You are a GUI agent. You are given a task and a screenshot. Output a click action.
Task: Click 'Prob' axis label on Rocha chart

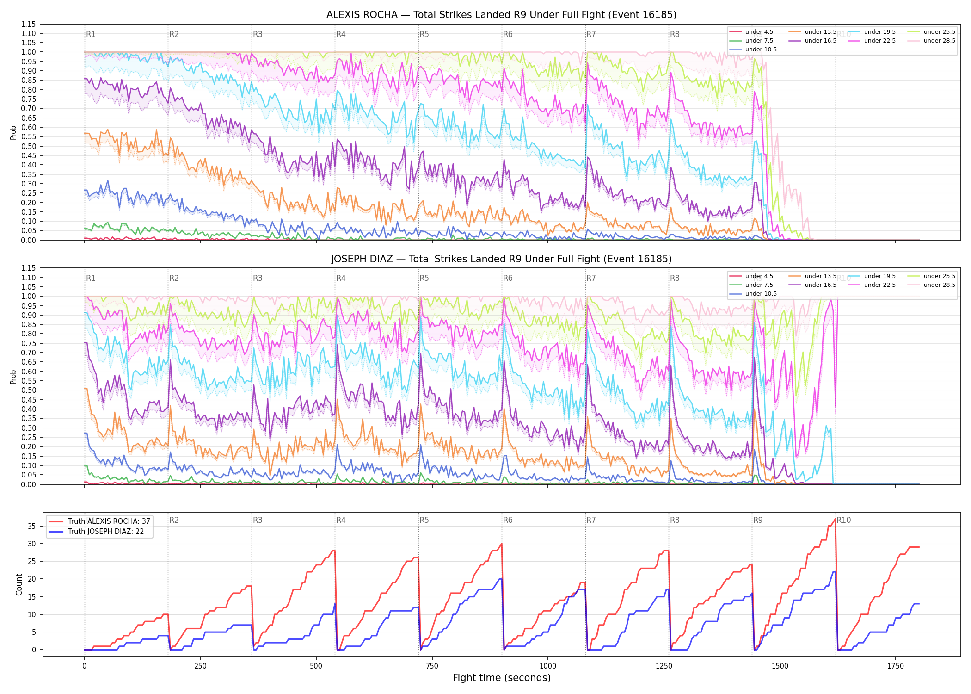13,132
